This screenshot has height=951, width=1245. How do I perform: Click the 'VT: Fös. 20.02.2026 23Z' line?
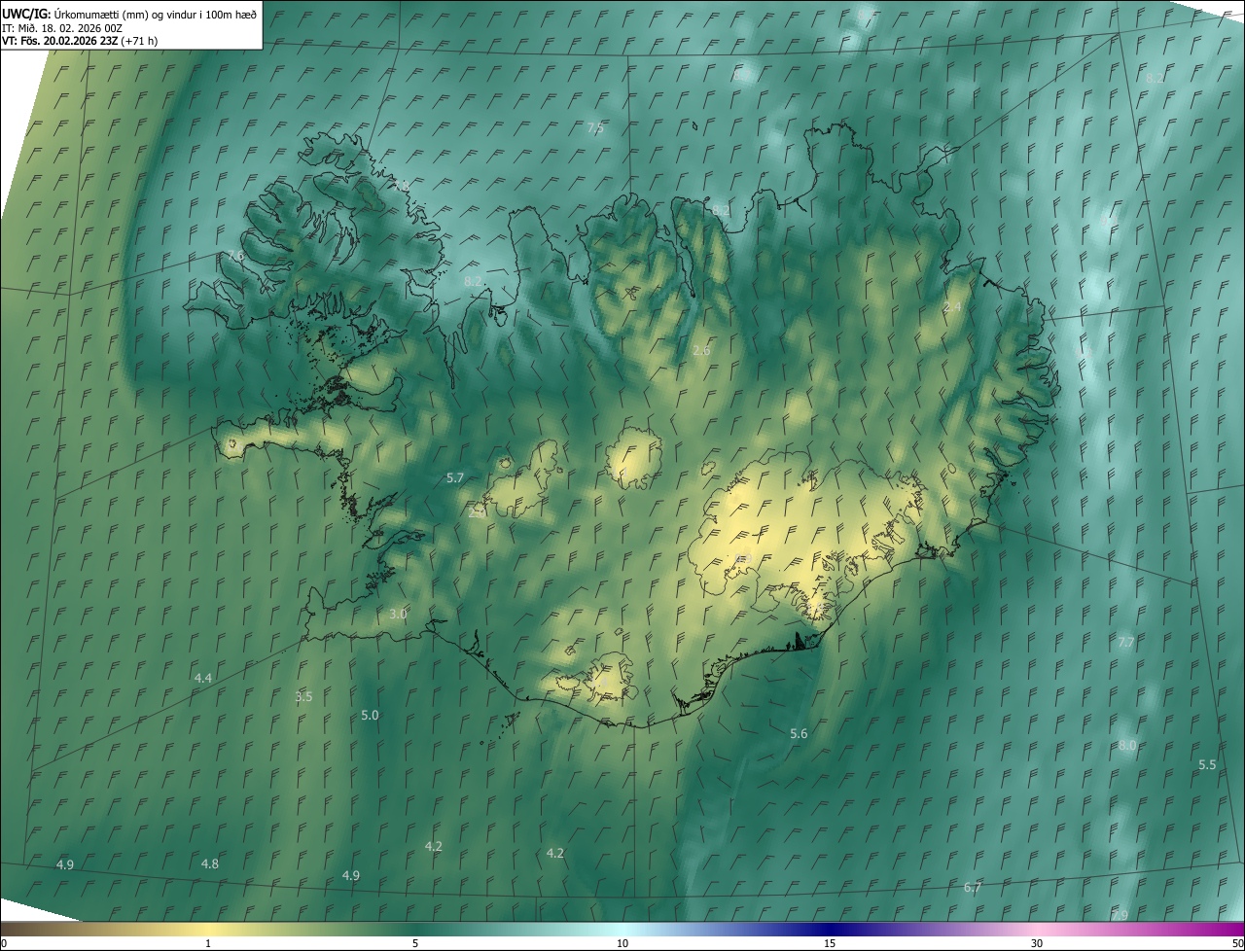pos(80,41)
